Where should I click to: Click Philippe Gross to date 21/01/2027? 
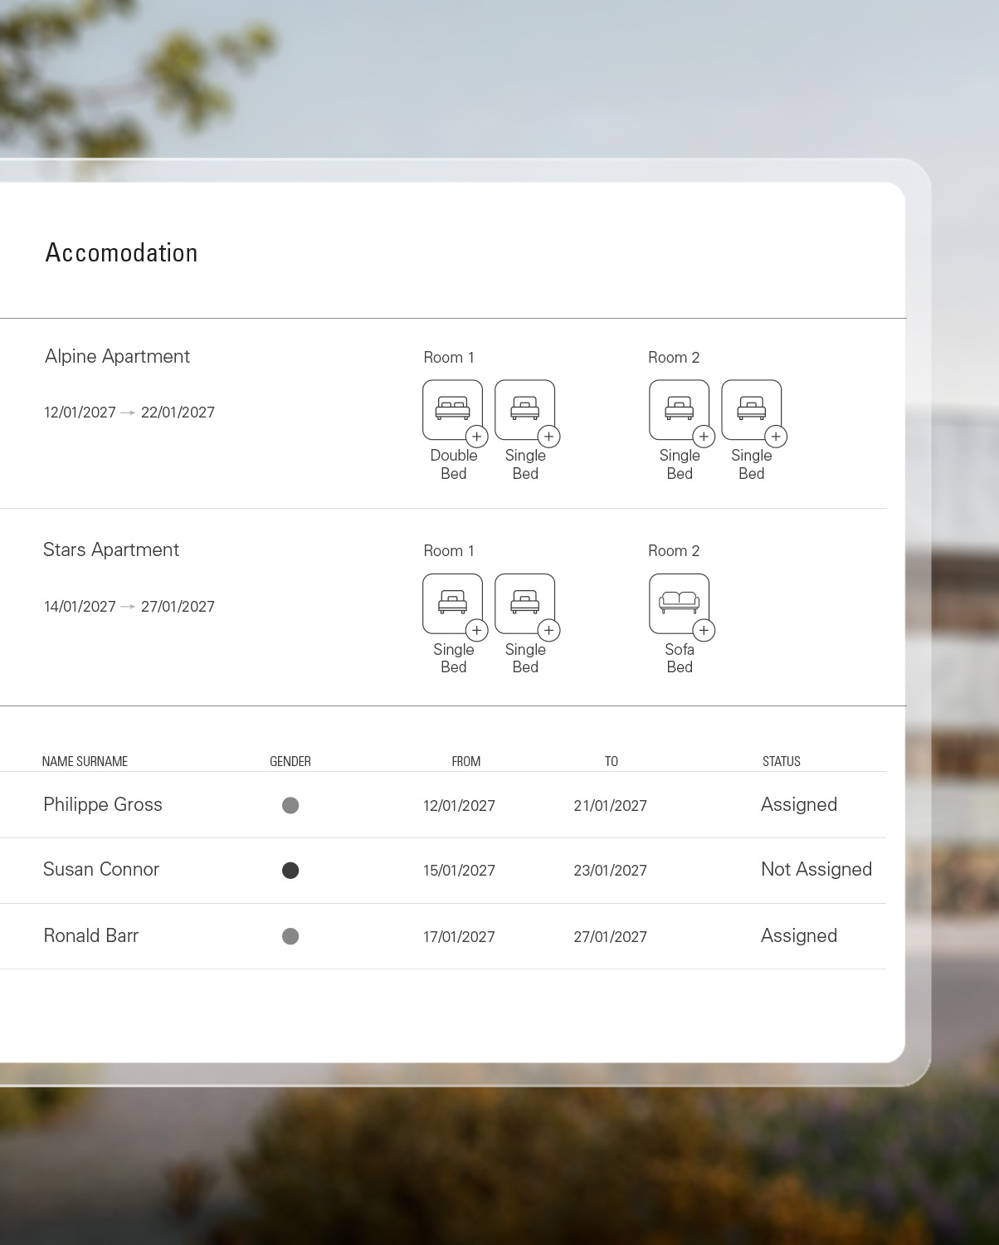(x=610, y=806)
